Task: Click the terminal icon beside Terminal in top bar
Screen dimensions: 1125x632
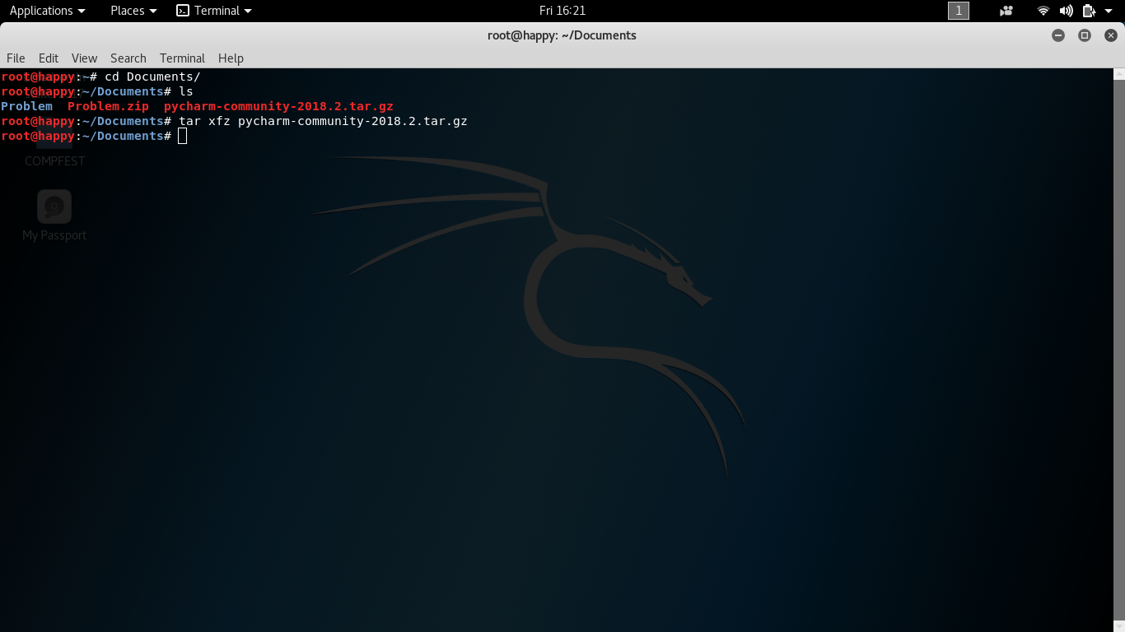Action: pyautogui.click(x=183, y=11)
